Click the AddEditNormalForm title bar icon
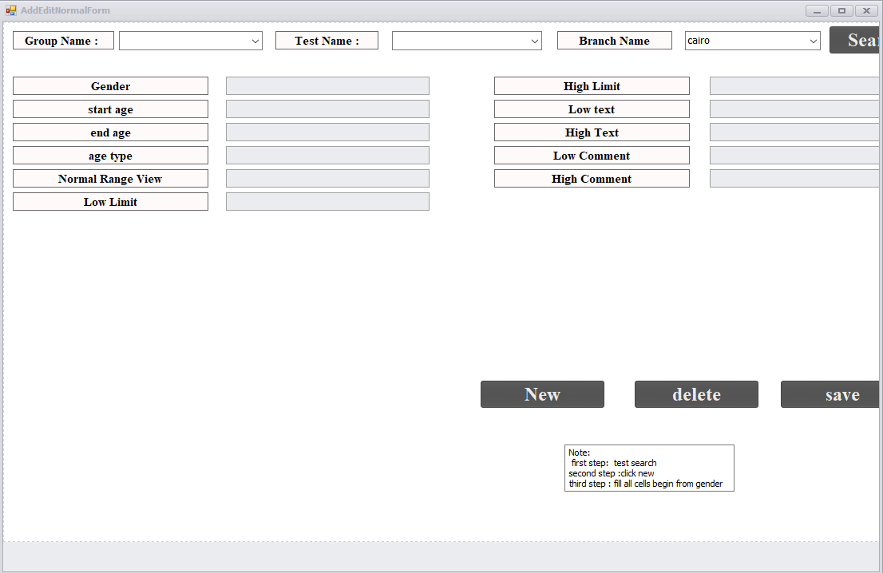 coord(11,10)
